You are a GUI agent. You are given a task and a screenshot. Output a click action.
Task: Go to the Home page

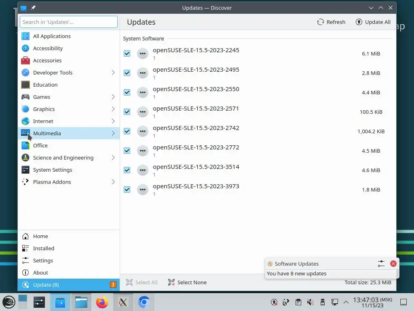pos(69,236)
